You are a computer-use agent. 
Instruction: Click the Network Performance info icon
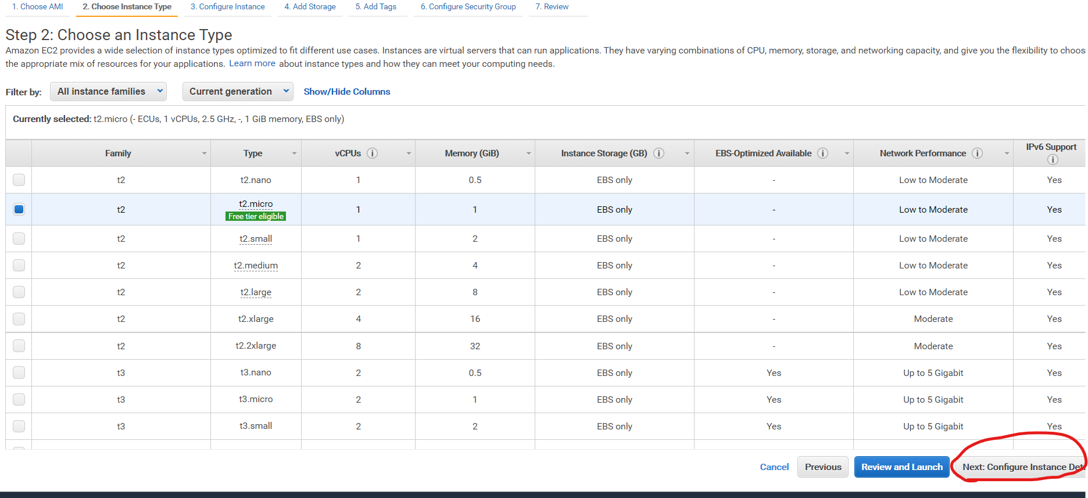978,153
